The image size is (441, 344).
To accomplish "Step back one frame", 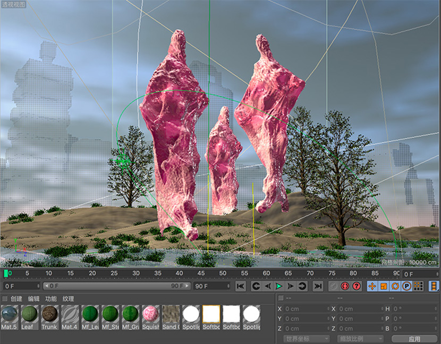I will (x=268, y=286).
